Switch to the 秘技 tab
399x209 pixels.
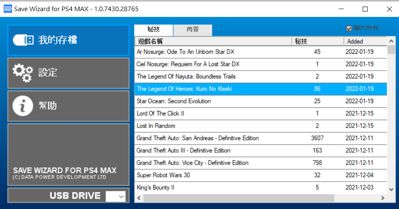153,30
